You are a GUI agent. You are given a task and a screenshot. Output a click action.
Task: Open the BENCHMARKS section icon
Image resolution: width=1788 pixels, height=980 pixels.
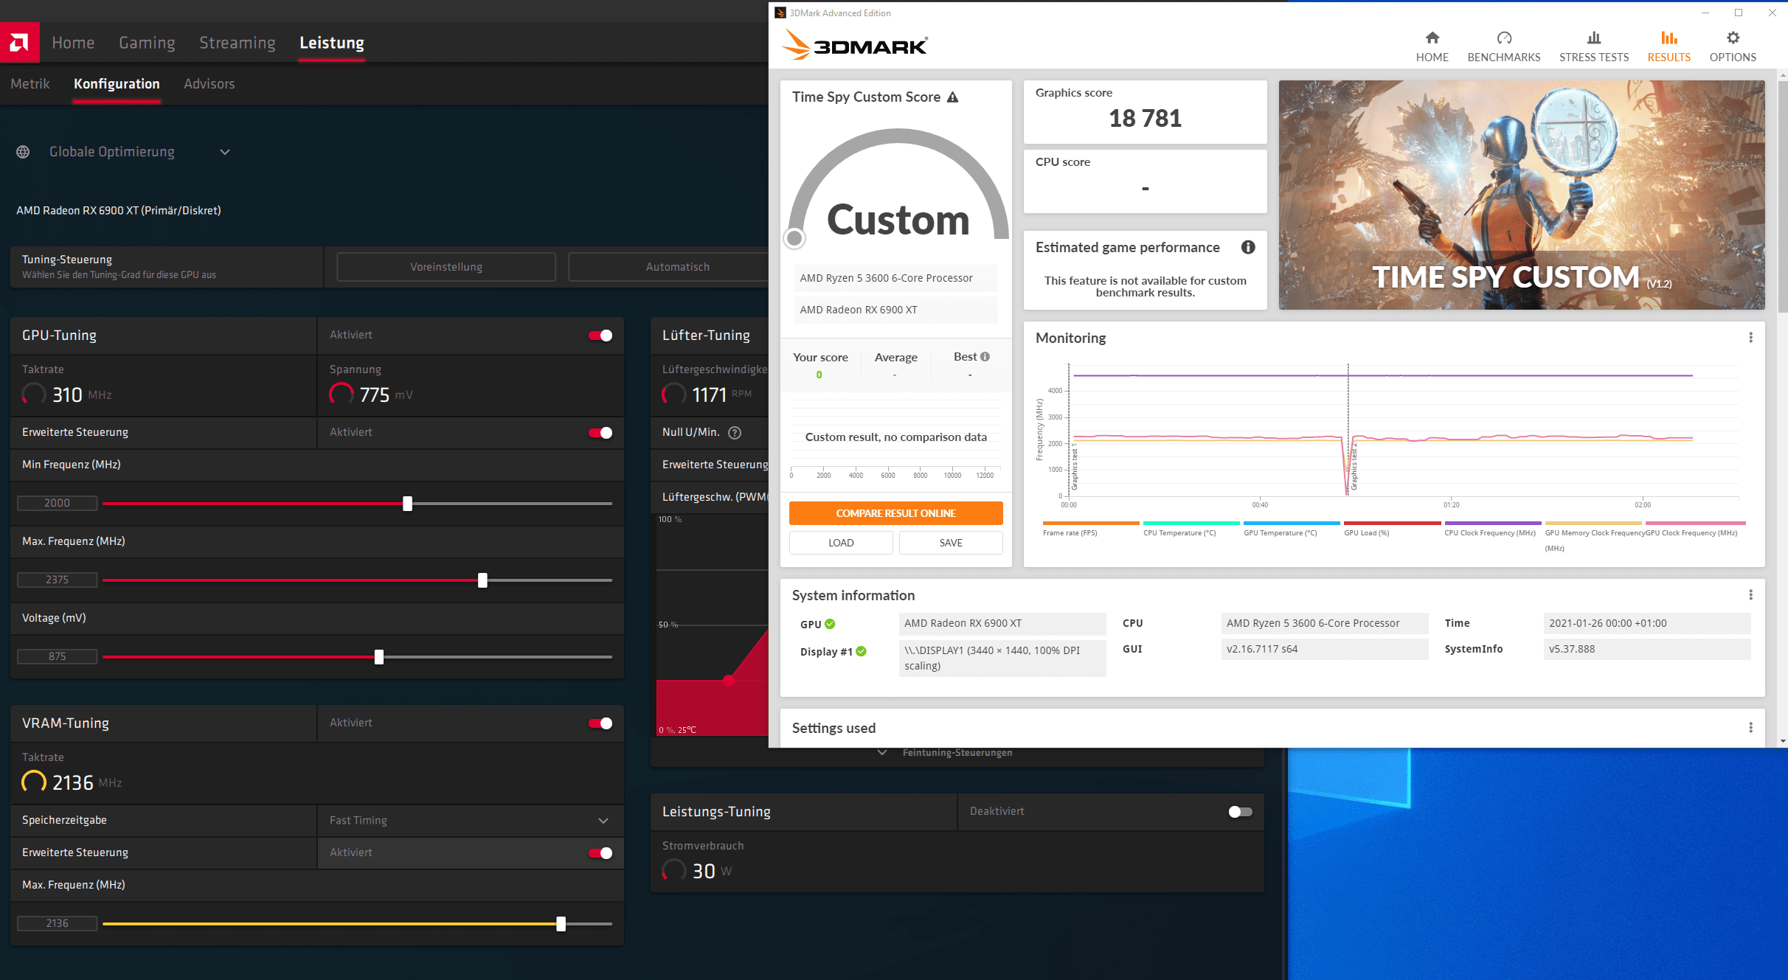click(1503, 40)
